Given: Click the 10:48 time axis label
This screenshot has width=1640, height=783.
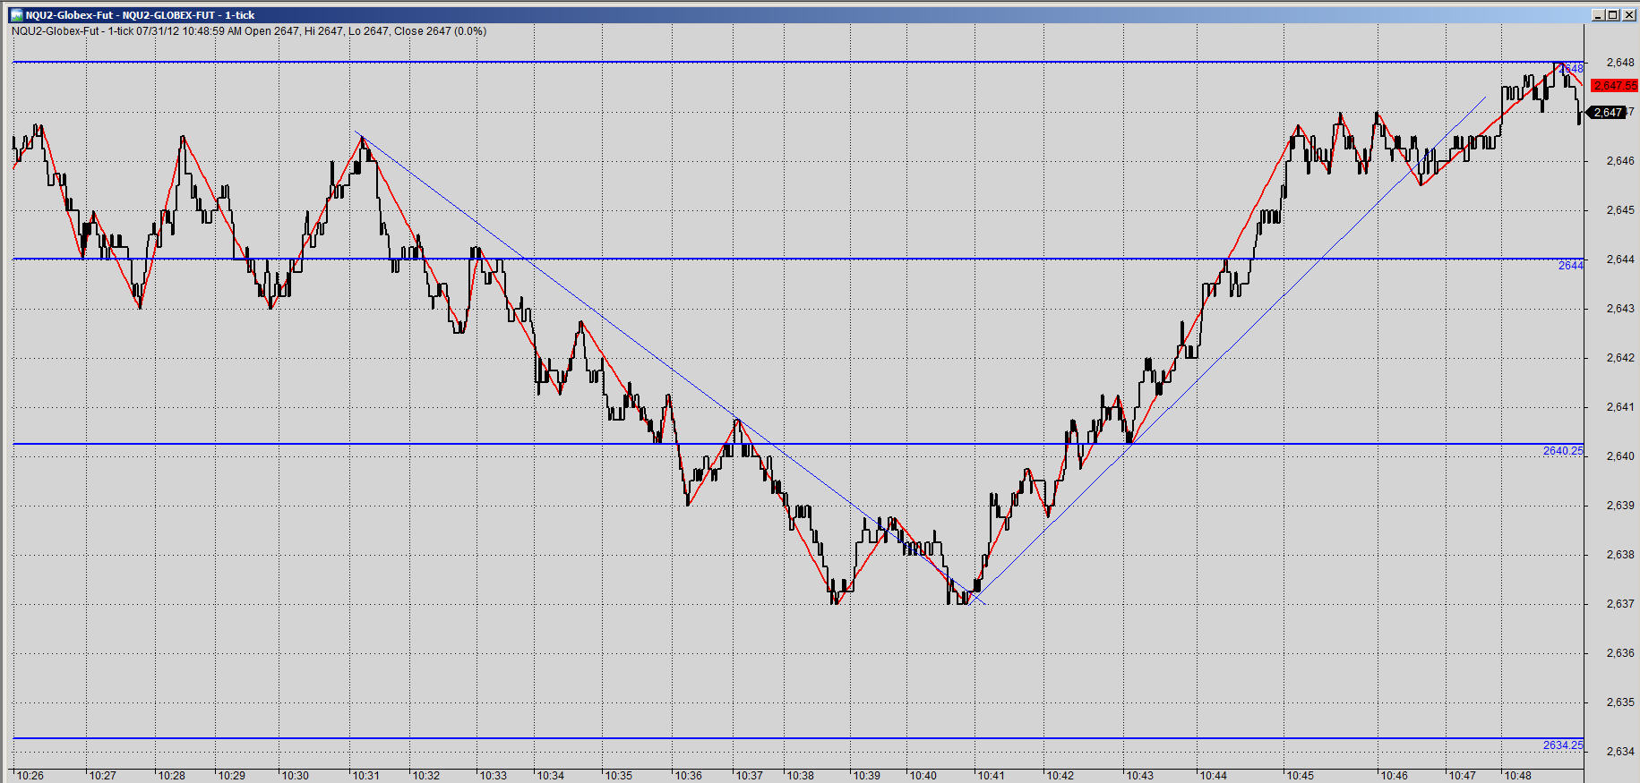Looking at the screenshot, I should pos(1517,776).
